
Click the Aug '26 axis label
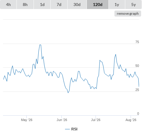tap(131, 120)
